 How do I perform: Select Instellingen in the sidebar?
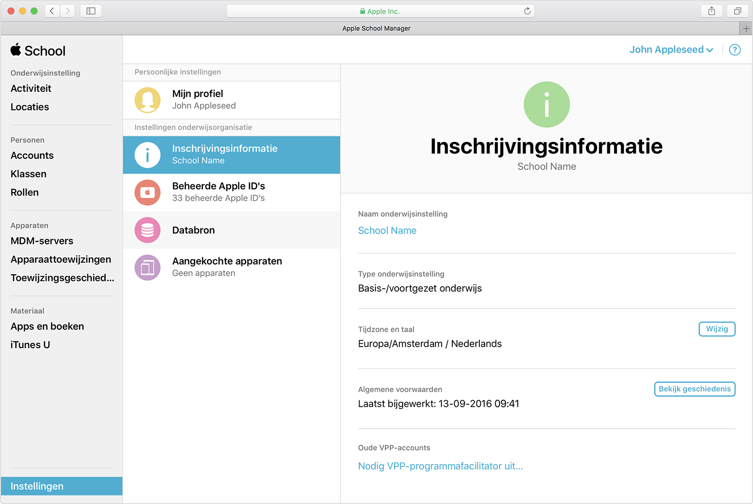(x=37, y=486)
